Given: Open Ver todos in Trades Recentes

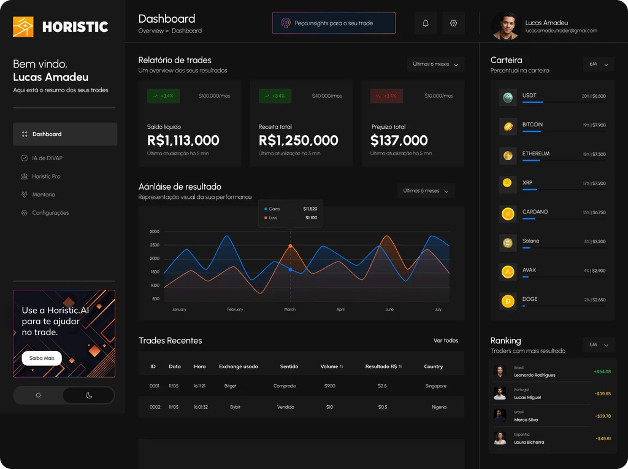Looking at the screenshot, I should click(x=446, y=340).
